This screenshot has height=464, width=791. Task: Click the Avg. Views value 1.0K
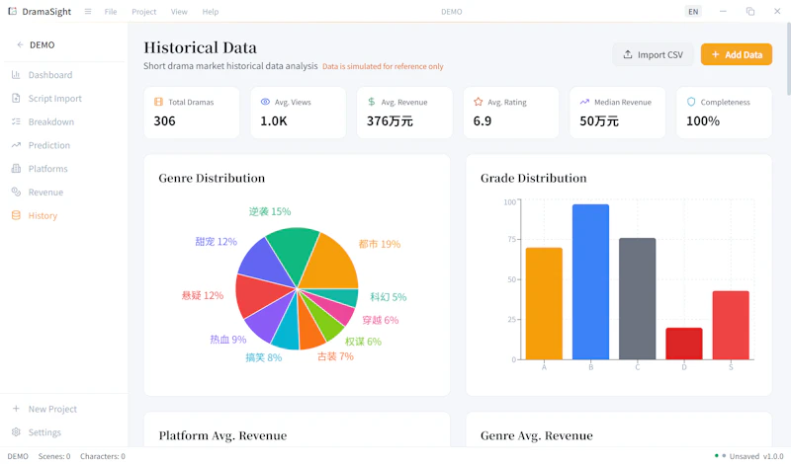pos(274,120)
